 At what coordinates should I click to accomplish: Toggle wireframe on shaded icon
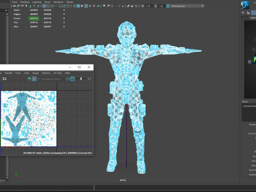click(86, 6)
